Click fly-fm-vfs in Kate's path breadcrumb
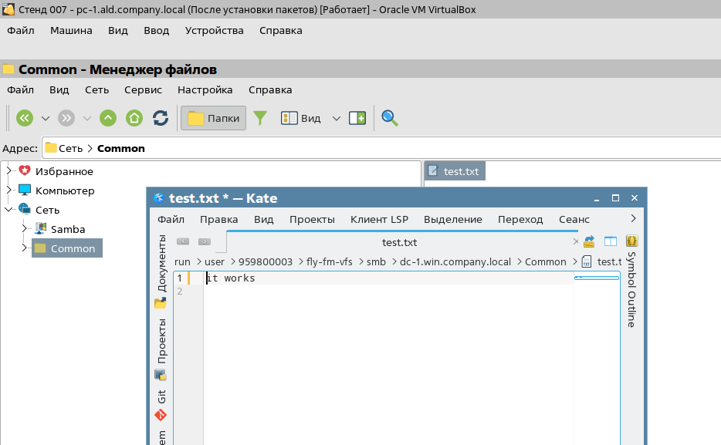Viewport: 721px width, 445px height. (329, 261)
